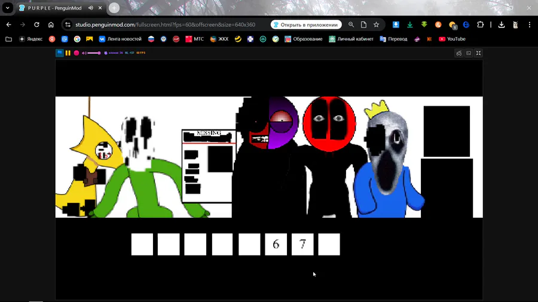This screenshot has width=538, height=302.
Task: Click the code box showing 7
Action: [302, 245]
